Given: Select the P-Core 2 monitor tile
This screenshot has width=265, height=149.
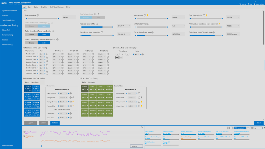Looking at the screenshot, I should pos(28,97).
